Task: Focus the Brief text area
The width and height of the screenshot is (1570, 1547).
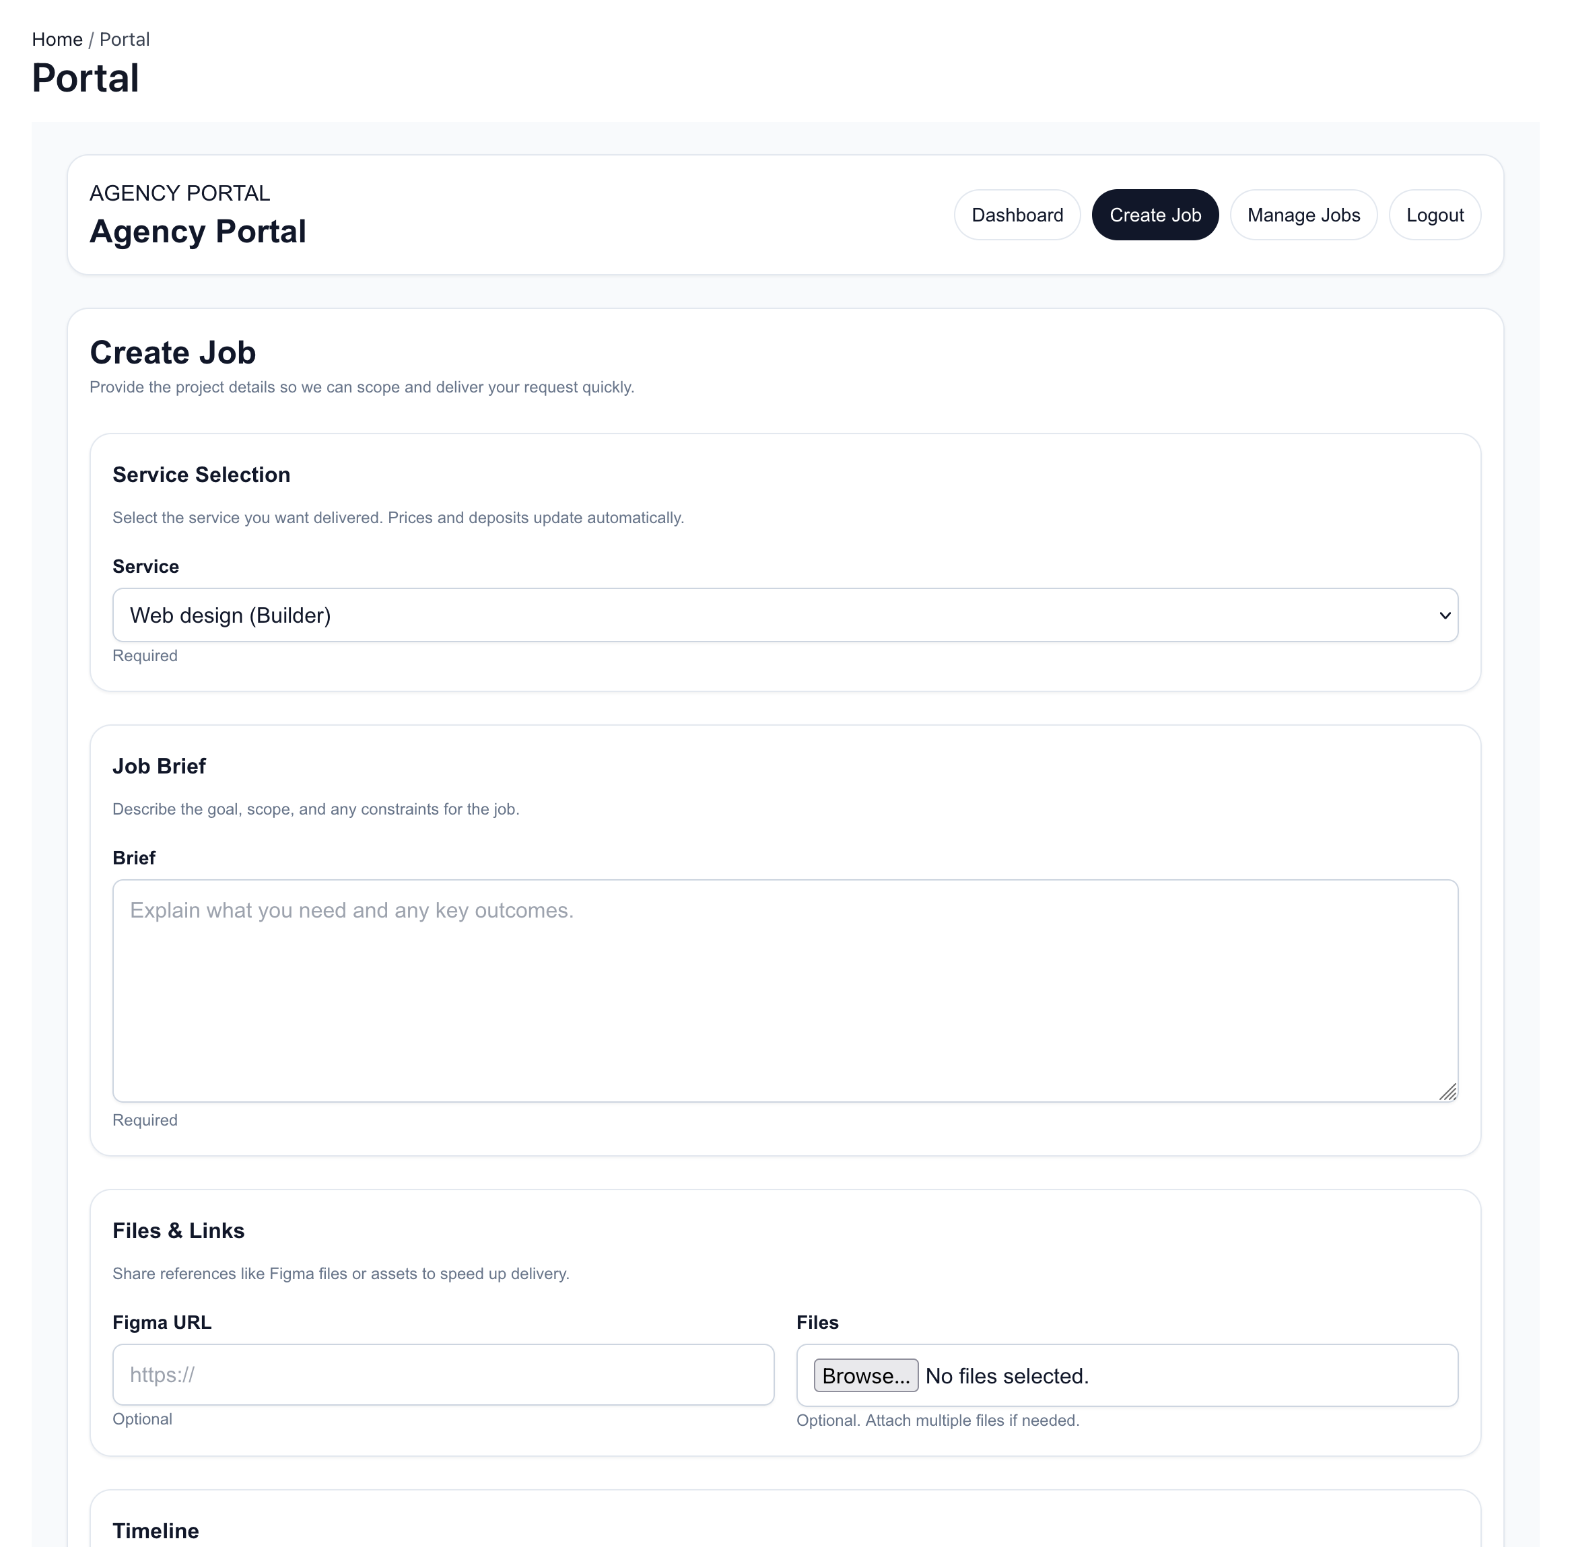Action: [x=784, y=990]
